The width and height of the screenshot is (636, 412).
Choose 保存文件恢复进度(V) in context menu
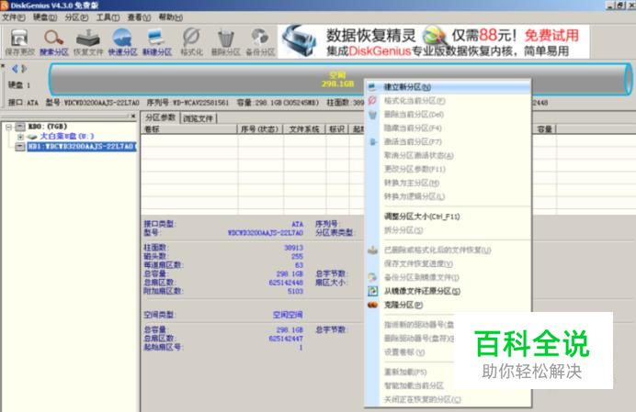click(449, 263)
